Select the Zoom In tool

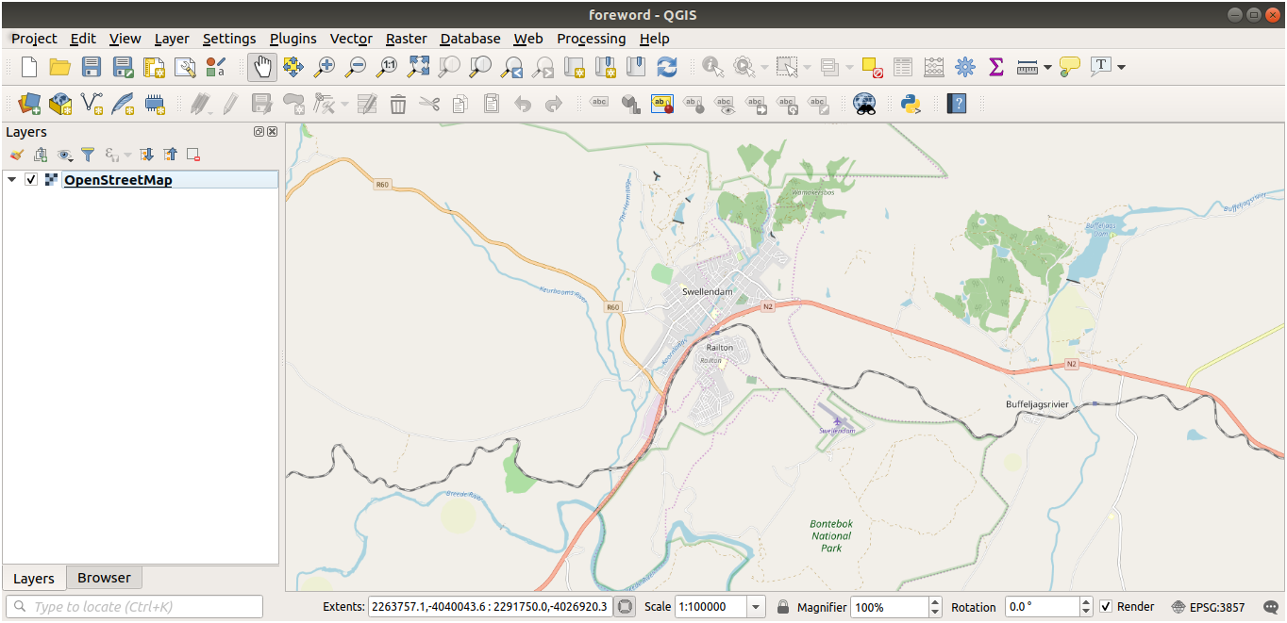326,67
